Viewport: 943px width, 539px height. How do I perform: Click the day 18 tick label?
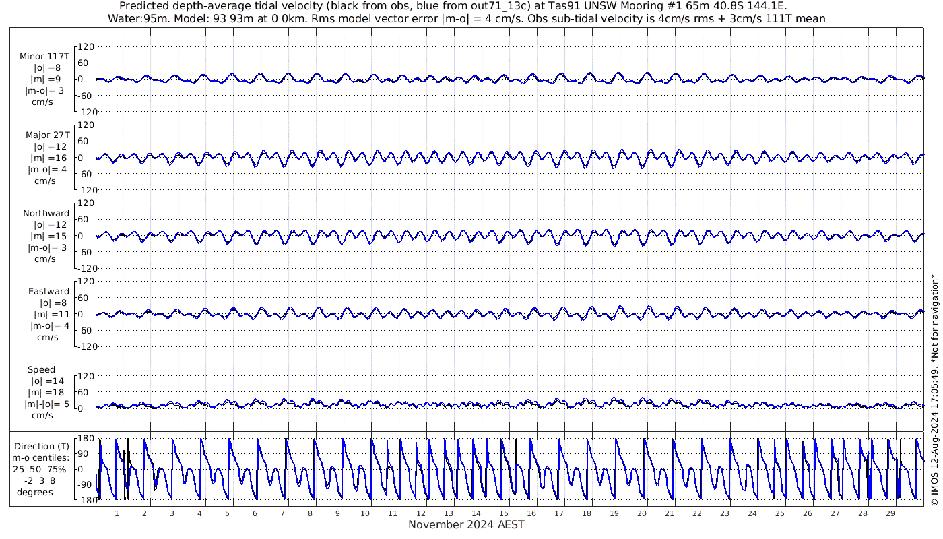click(586, 513)
